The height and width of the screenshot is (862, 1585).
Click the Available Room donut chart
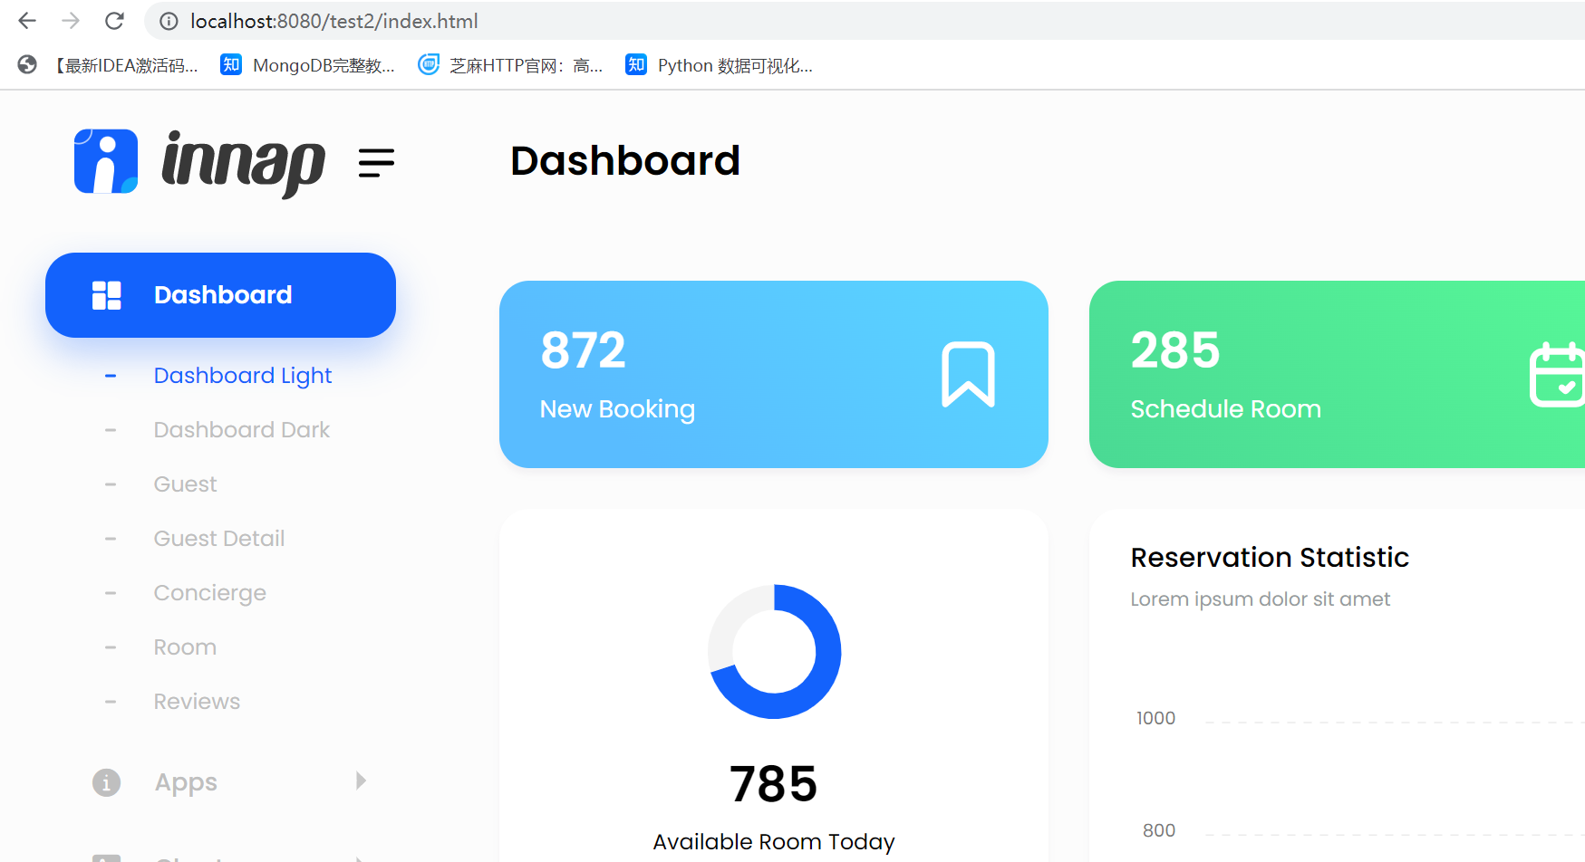point(775,652)
